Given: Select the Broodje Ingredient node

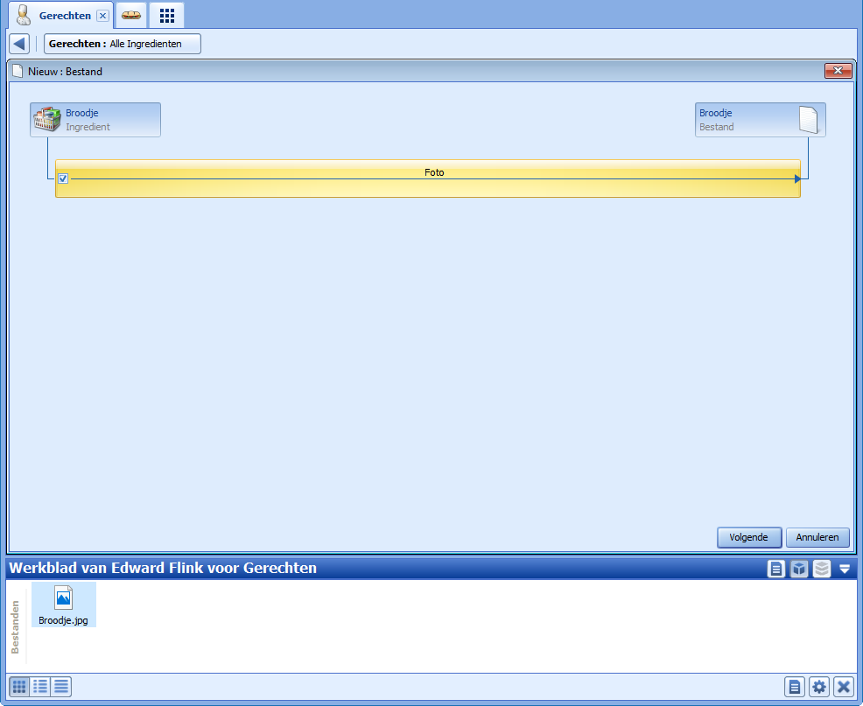Looking at the screenshot, I should [x=95, y=119].
